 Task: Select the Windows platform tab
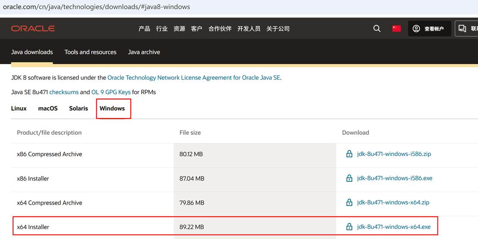click(x=112, y=109)
